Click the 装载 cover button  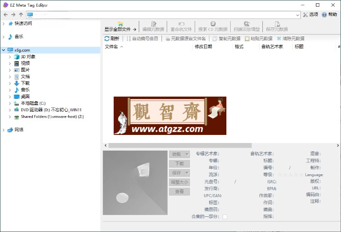coord(177,154)
